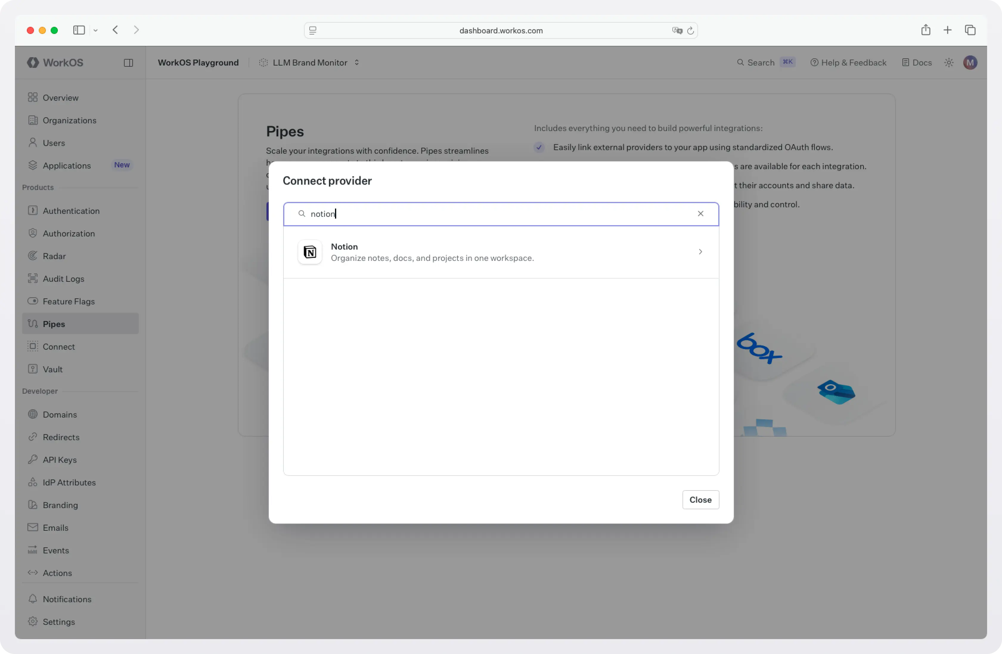Open the Overview section in sidebar
Viewport: 1002px width, 654px height.
point(60,97)
